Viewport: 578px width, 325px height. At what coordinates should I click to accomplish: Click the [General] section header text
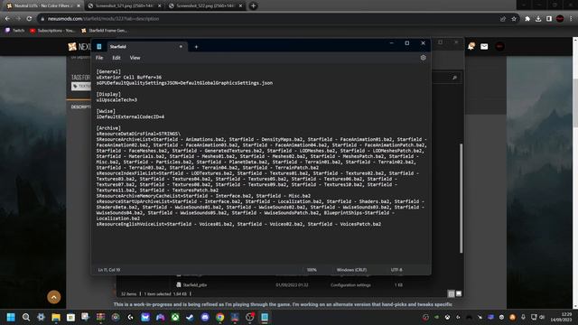click(x=108, y=72)
